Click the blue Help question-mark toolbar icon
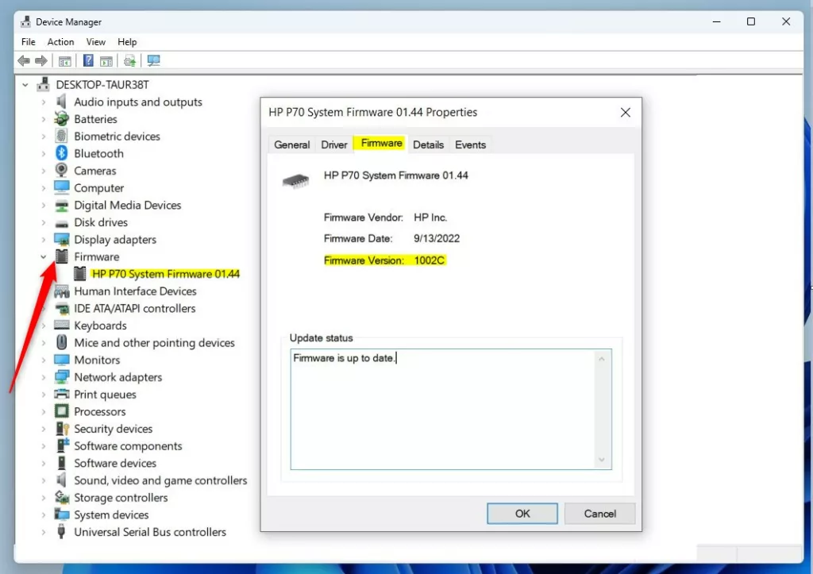This screenshot has height=574, width=813. [x=88, y=60]
